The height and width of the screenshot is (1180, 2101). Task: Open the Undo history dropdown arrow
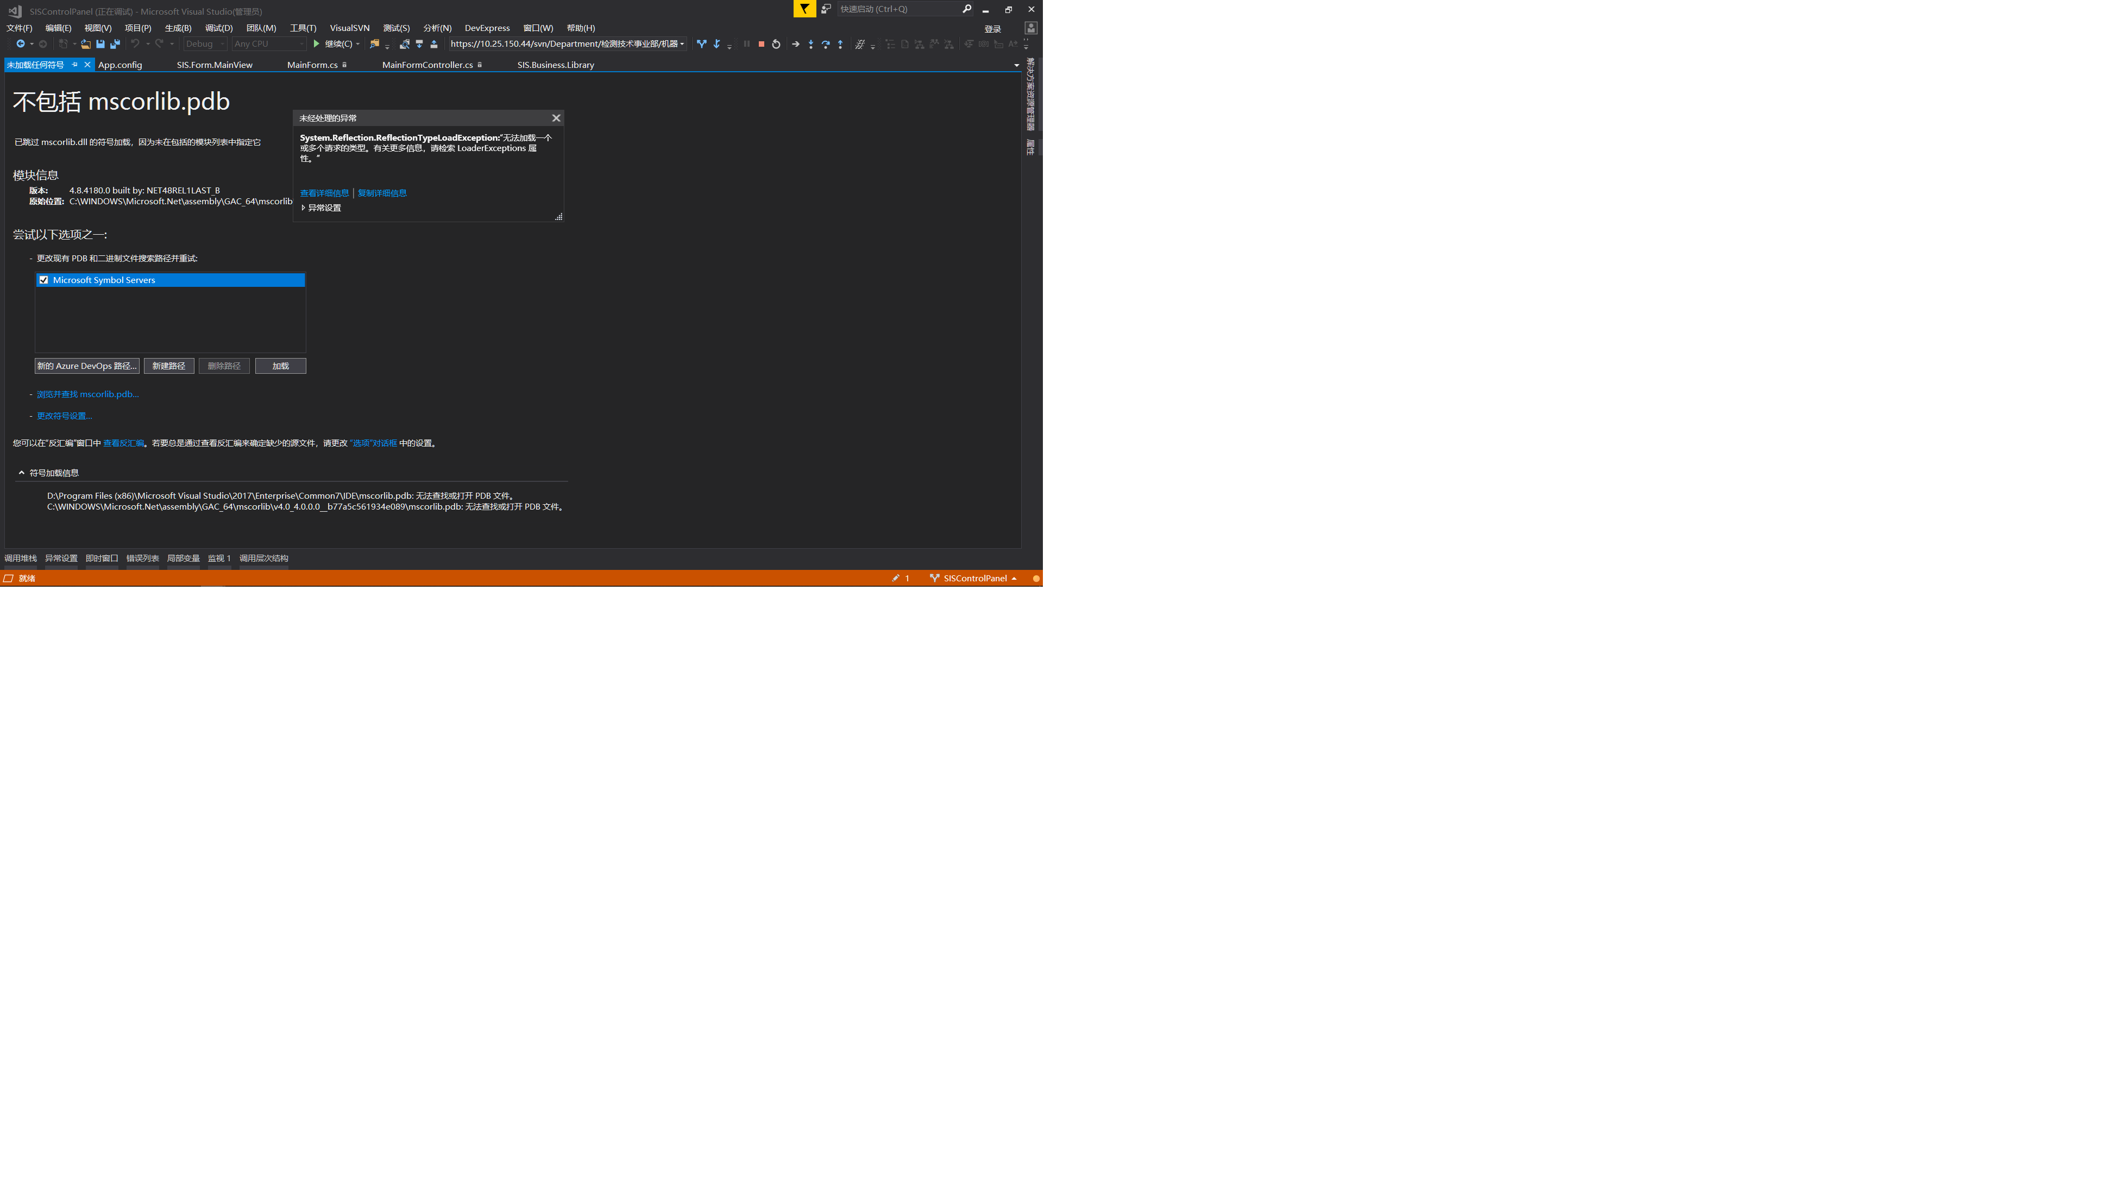(148, 44)
